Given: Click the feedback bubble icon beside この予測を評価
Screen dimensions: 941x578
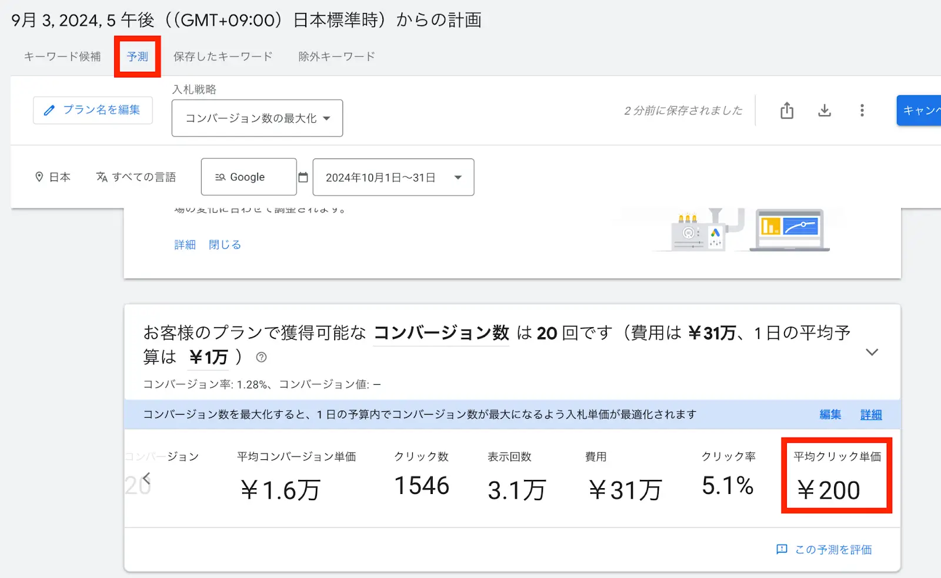Looking at the screenshot, I should (782, 549).
